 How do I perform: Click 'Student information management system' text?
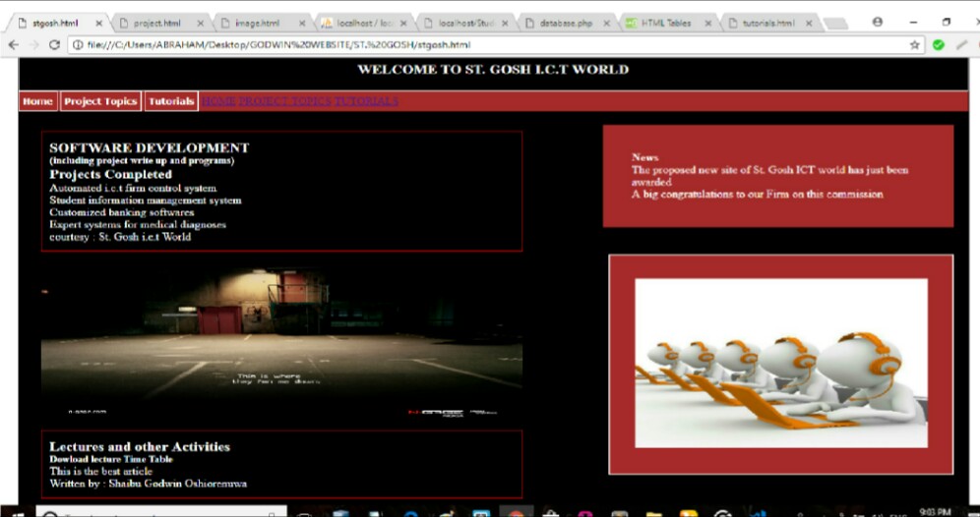point(146,201)
